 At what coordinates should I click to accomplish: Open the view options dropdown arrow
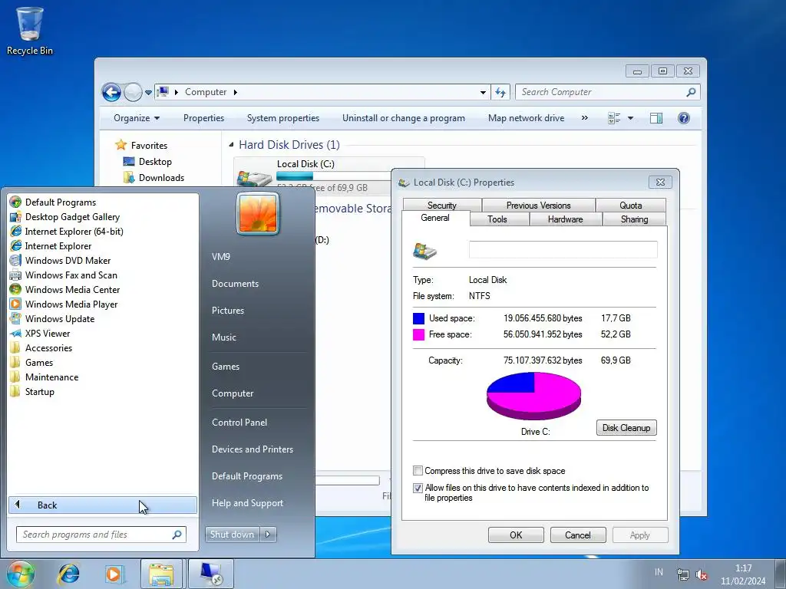pos(630,118)
